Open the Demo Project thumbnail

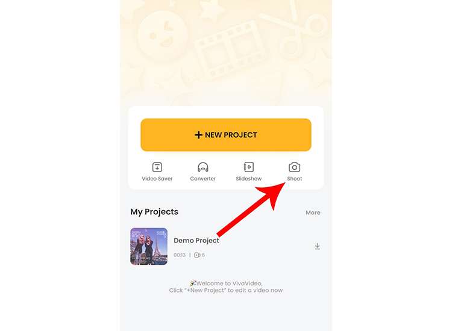tap(149, 246)
